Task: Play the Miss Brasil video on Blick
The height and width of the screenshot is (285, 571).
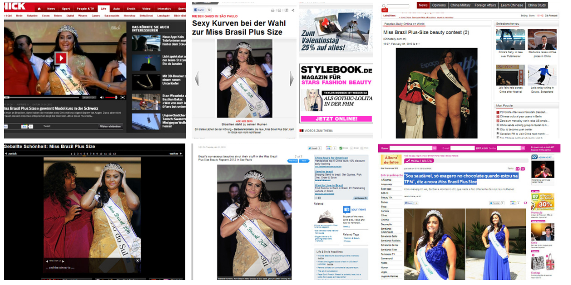Action: point(61,58)
